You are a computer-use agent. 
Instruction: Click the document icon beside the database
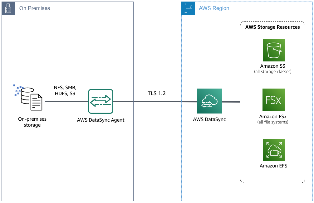point(37,101)
